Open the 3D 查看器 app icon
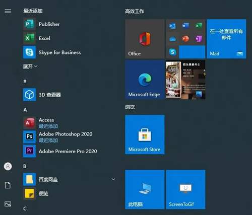Viewport: 252px width, 215px height. (29, 95)
